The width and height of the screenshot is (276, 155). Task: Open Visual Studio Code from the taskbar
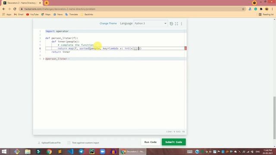71,152
